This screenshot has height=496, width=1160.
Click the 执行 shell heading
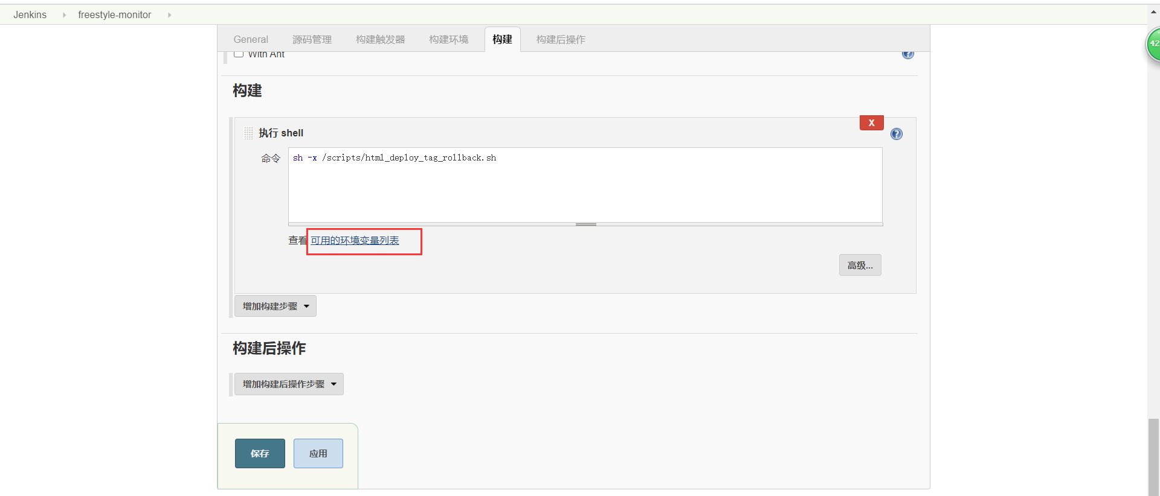point(281,133)
